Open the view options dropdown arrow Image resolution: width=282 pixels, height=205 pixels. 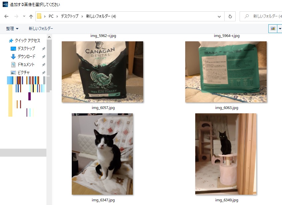point(280,29)
